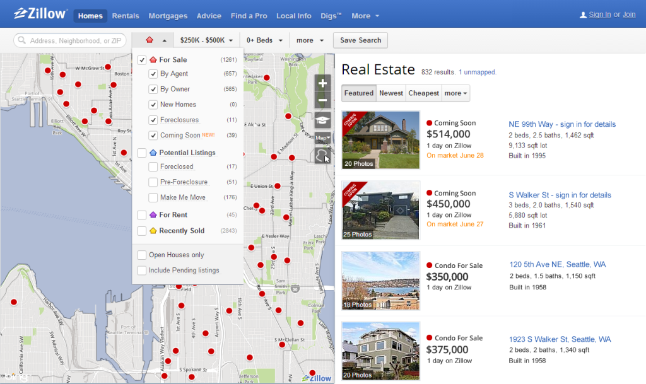Uncheck the Coming Soon checkbox
Screen dimensions: 646x384
[x=153, y=136]
